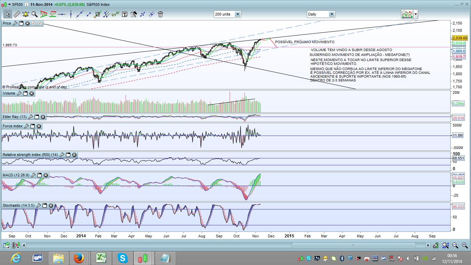Click the add indicator chart icon

[407, 14]
